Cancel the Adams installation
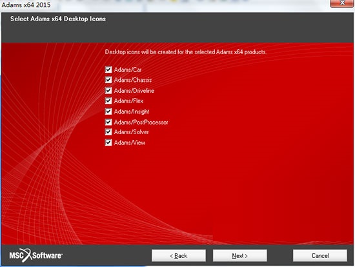This screenshot has height=267, width=355. pyautogui.click(x=320, y=255)
